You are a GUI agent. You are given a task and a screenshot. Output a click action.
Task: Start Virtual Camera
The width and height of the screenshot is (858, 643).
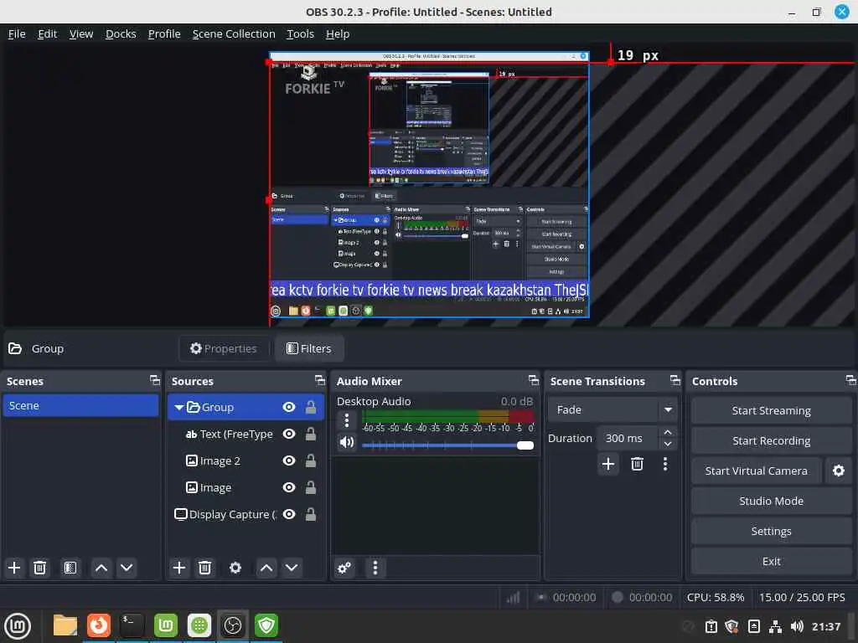[757, 471]
